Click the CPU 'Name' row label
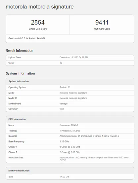Viewport: 138px width, 183px height. [11, 125]
